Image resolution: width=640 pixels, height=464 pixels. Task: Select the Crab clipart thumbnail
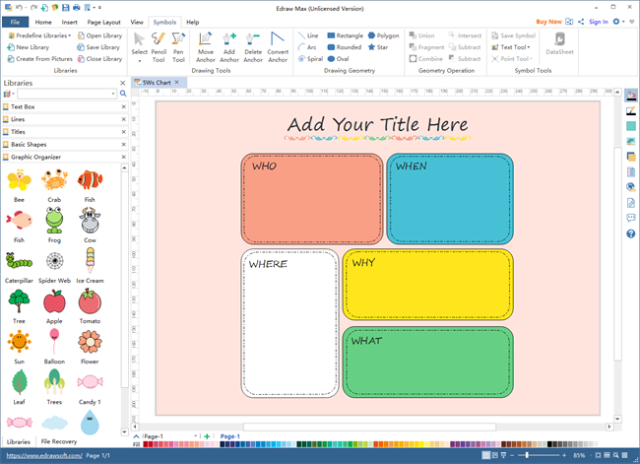point(54,180)
